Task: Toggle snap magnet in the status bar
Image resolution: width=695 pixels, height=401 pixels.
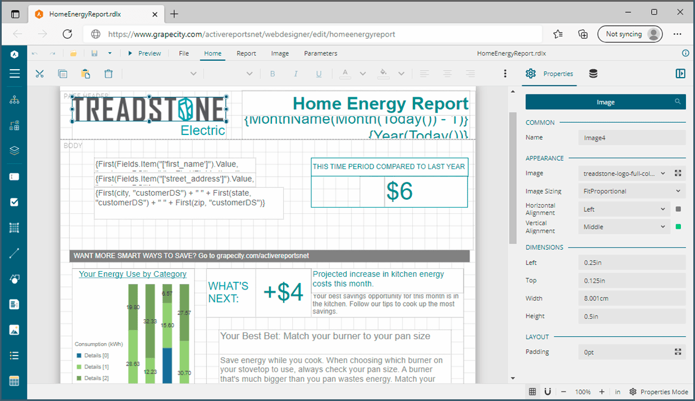Action: click(x=548, y=391)
